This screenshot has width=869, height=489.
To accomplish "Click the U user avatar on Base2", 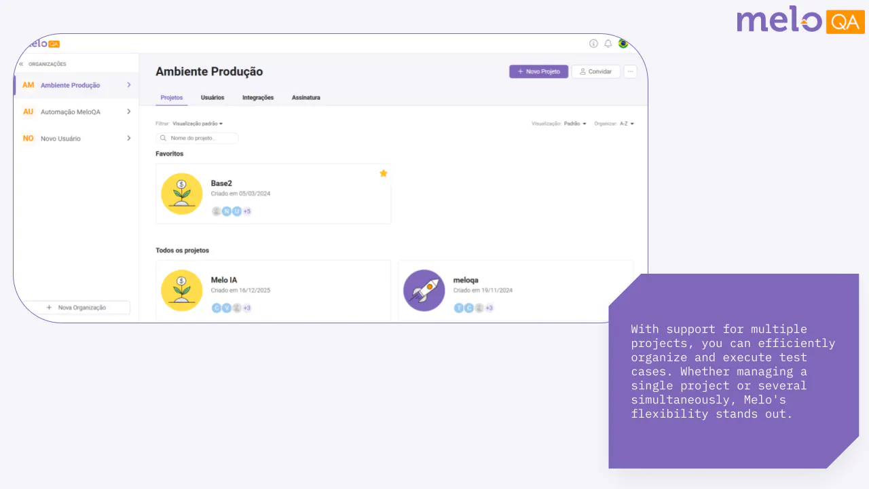I will pos(237,211).
